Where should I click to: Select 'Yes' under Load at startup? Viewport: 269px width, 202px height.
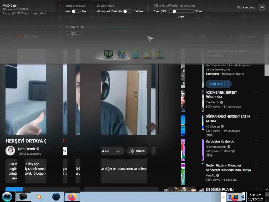point(68,11)
